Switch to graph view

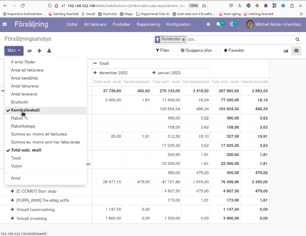286,51
